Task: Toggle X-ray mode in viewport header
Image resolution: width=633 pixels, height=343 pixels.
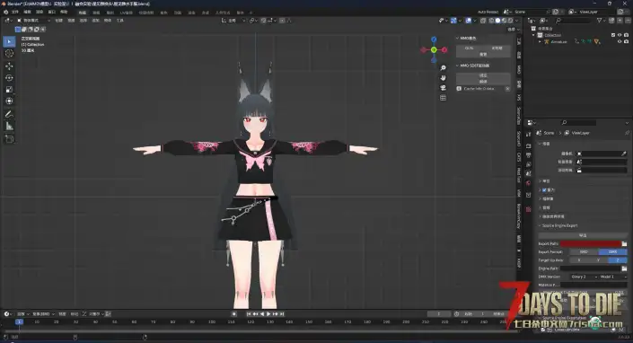Action: point(483,20)
